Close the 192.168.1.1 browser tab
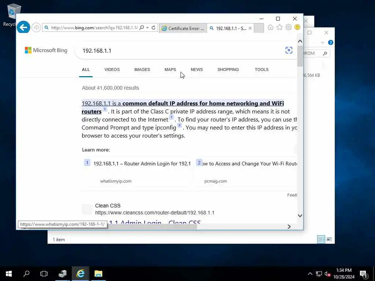375x281 pixels. pyautogui.click(x=250, y=28)
